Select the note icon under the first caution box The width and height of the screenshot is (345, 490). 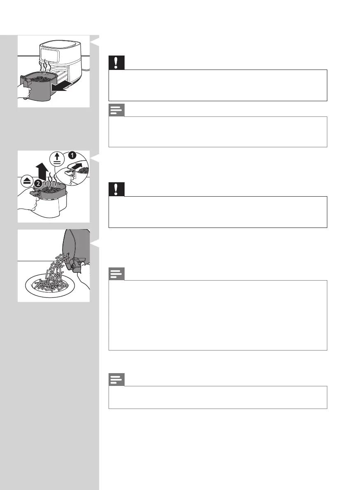pyautogui.click(x=116, y=110)
